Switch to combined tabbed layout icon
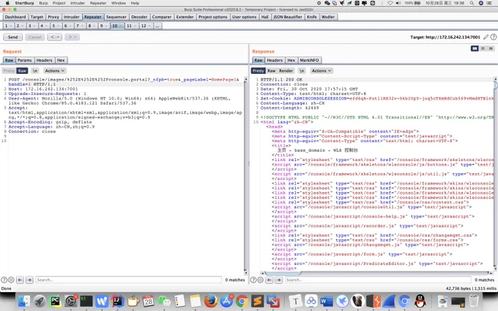 click(491, 48)
